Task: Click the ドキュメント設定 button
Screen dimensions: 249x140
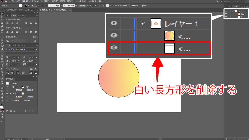Action: [x=121, y=6]
